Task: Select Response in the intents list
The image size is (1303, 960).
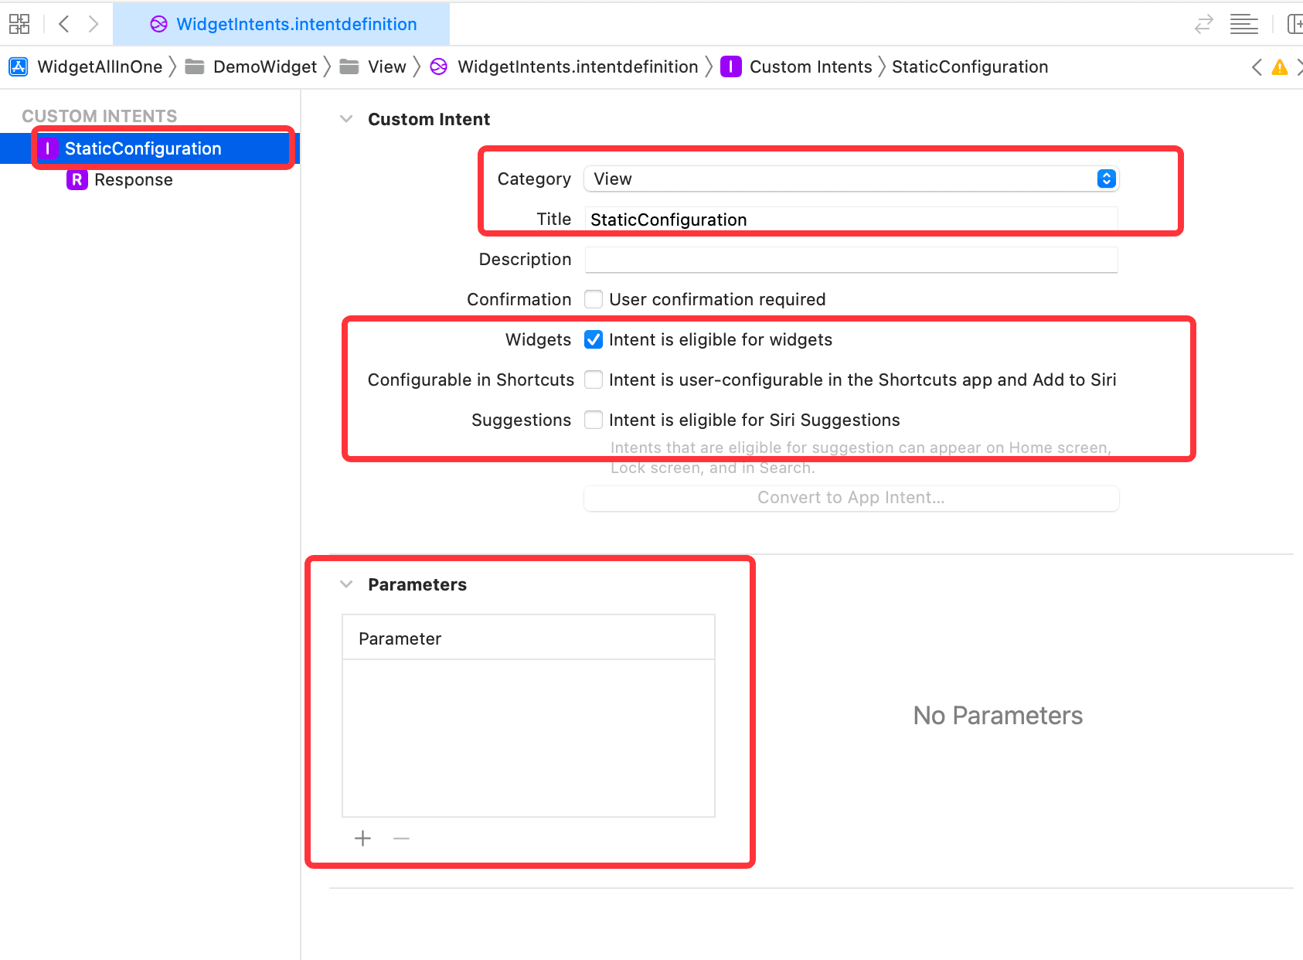Action: coord(134,180)
